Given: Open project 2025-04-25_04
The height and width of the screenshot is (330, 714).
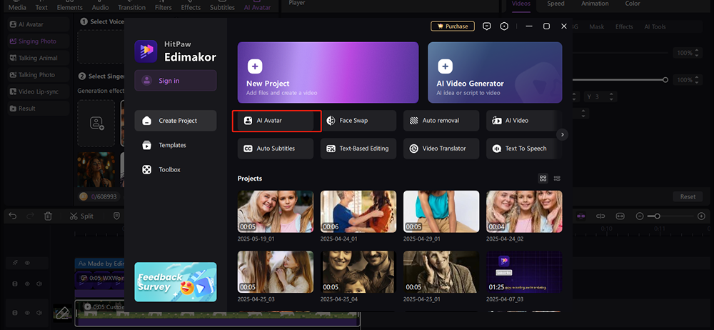Looking at the screenshot, I should (358, 272).
